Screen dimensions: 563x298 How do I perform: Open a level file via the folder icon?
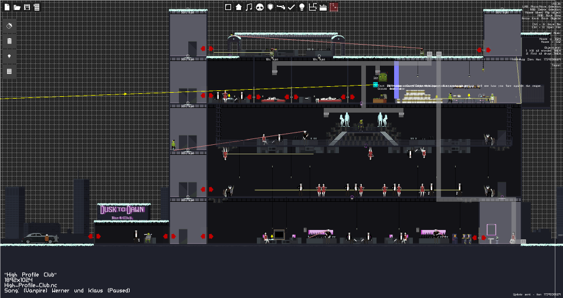tap(17, 7)
